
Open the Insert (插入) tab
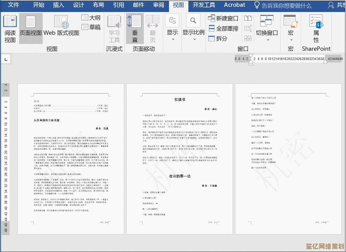(58, 5)
